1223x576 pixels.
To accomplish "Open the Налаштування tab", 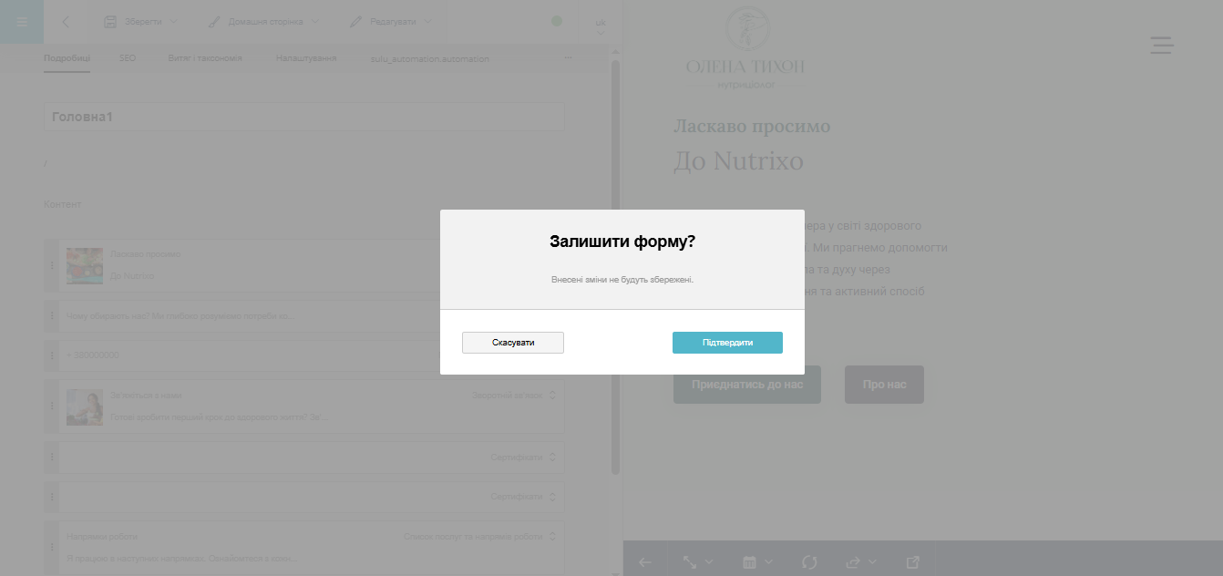I will [x=306, y=58].
